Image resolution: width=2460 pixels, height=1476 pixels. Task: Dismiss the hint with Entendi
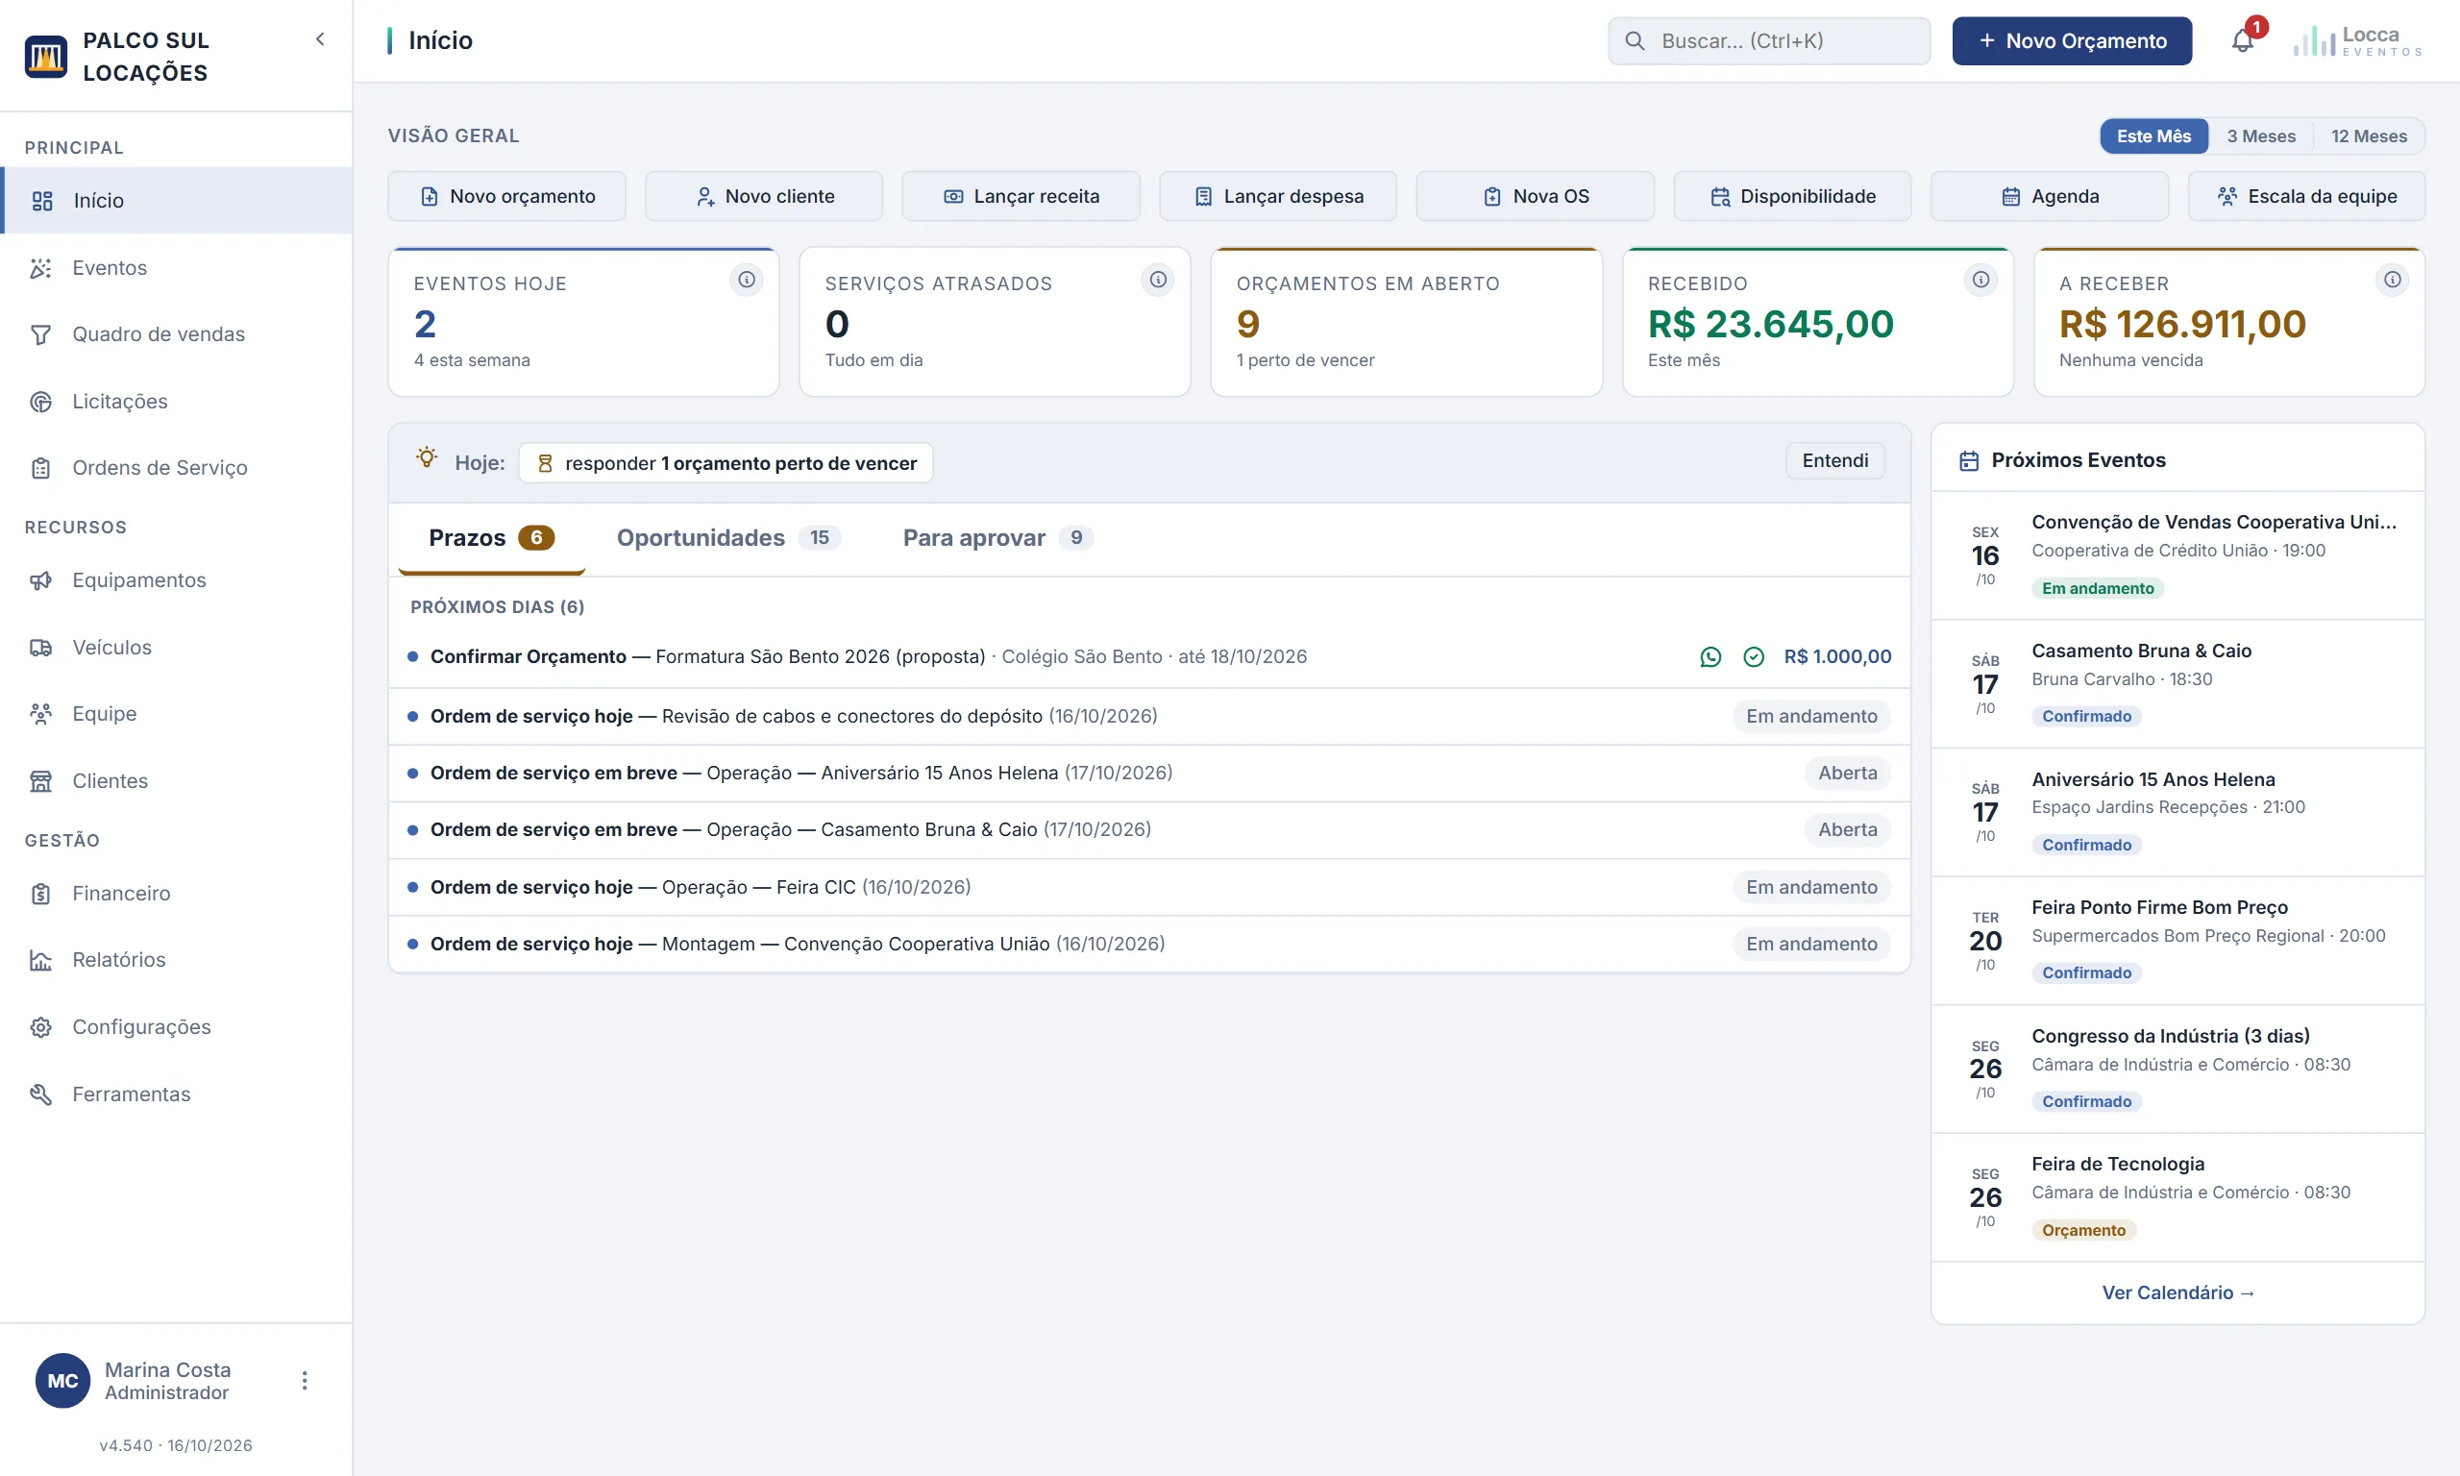click(1834, 460)
